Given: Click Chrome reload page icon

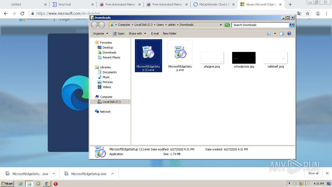Looking at the screenshot, I should point(22,14).
